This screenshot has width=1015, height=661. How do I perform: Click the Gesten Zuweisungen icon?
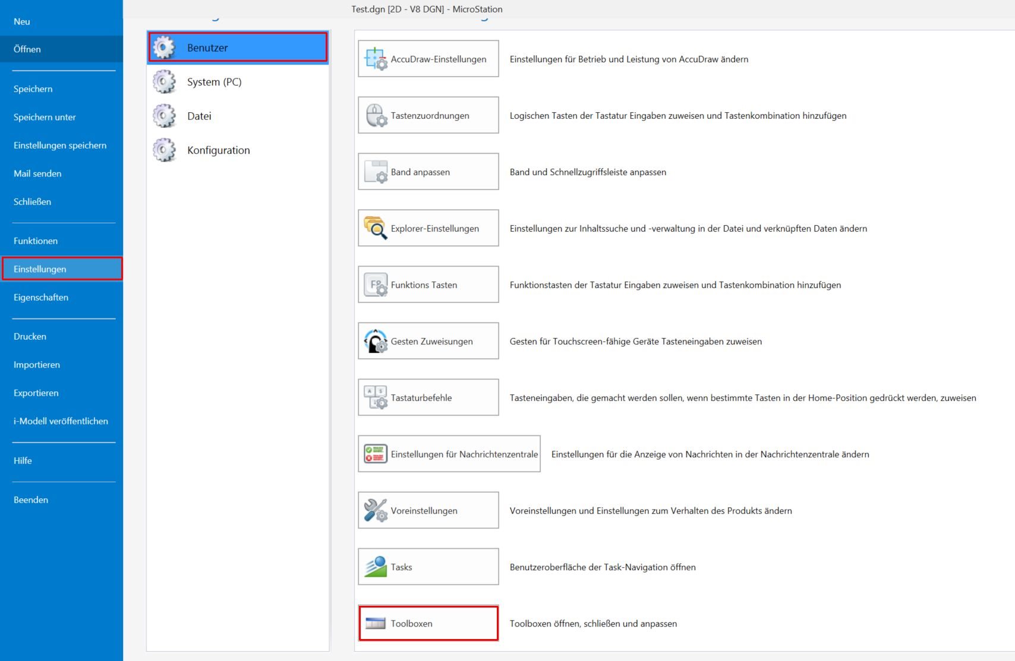coord(376,341)
